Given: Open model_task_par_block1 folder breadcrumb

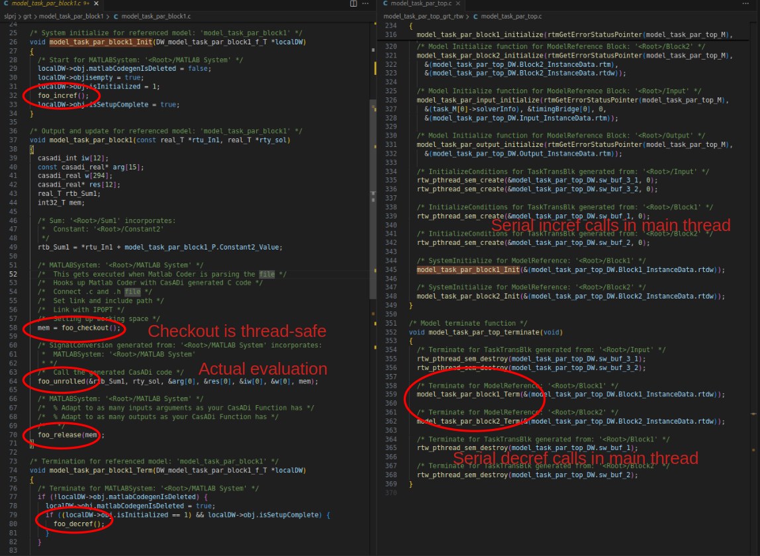Looking at the screenshot, I should click(x=71, y=16).
